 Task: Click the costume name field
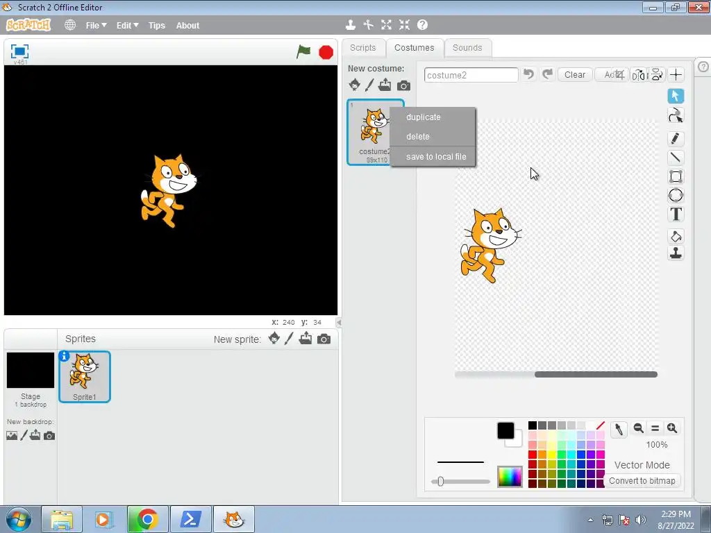(x=471, y=75)
